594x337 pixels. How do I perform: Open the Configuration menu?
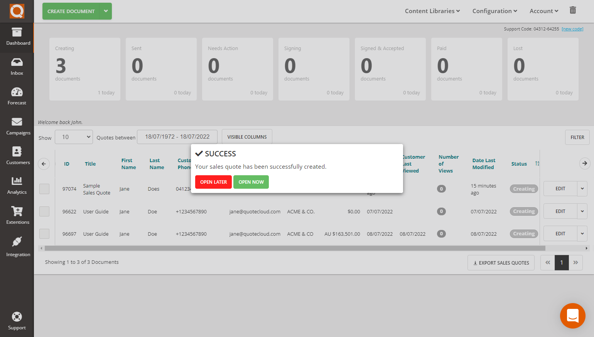click(x=494, y=11)
